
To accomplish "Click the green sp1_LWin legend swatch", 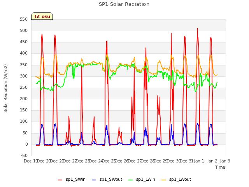I will [131, 180].
